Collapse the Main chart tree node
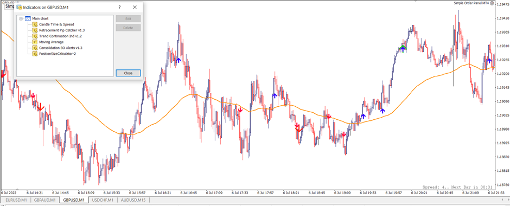 (x=21, y=18)
